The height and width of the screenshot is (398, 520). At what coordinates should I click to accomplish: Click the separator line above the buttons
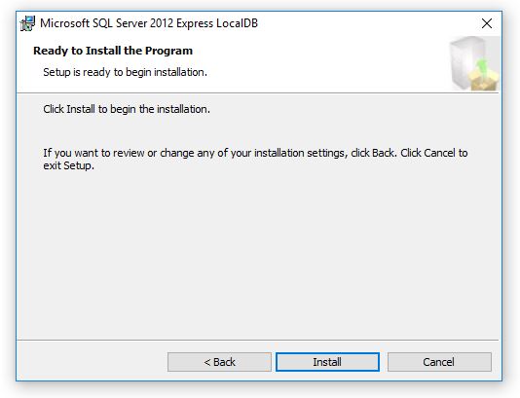(x=258, y=340)
